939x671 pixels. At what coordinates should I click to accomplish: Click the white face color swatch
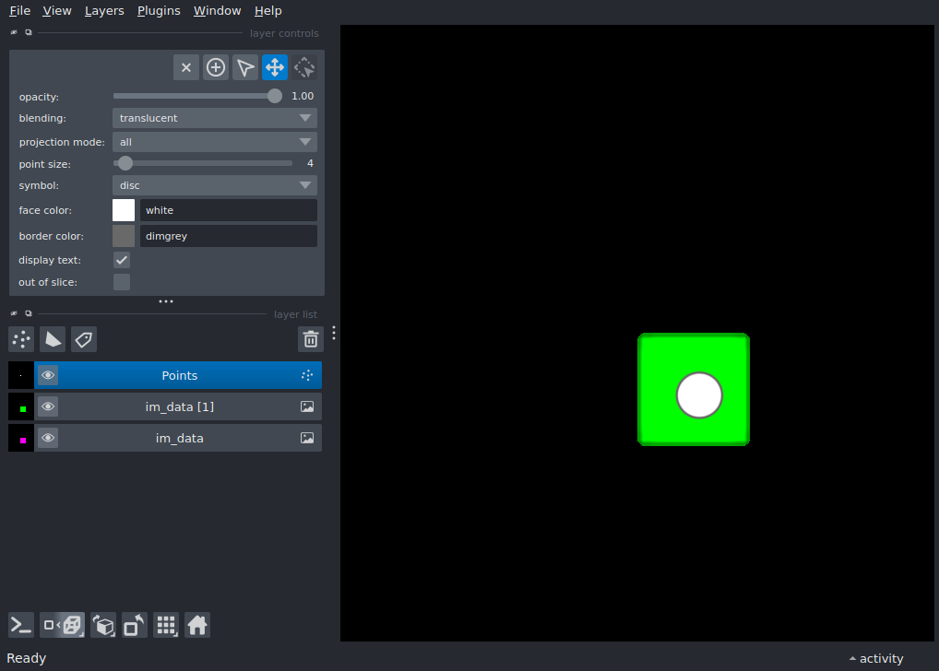[x=123, y=210]
